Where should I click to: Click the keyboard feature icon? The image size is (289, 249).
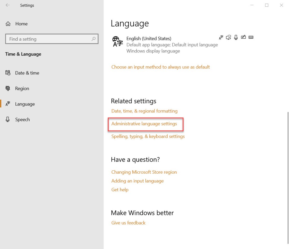(x=251, y=37)
